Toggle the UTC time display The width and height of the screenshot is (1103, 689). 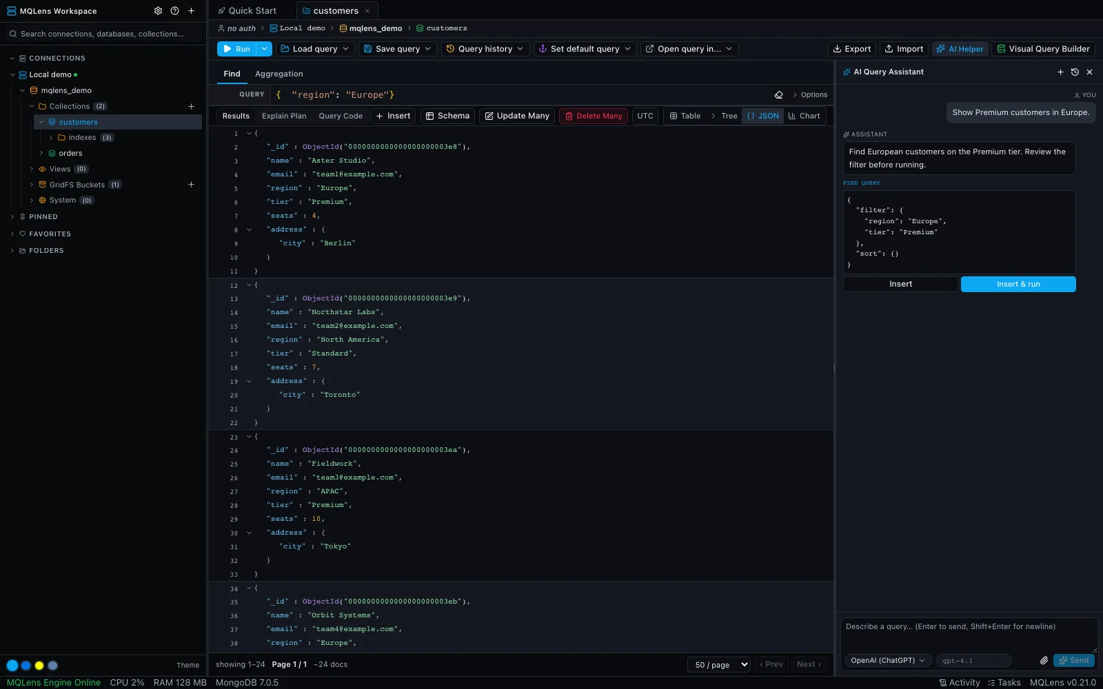pyautogui.click(x=645, y=116)
